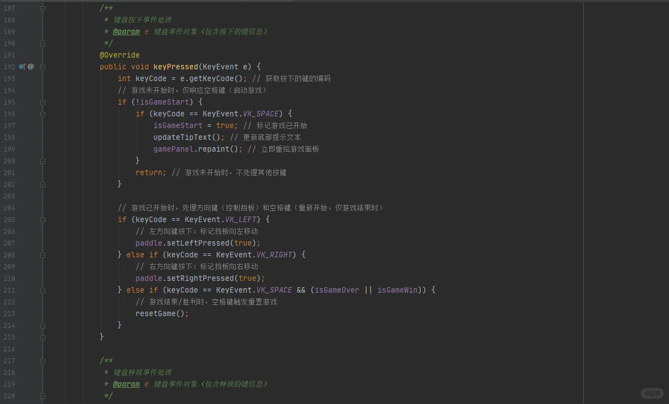Collapse the keyPressed method using its fold marker

click(42, 67)
